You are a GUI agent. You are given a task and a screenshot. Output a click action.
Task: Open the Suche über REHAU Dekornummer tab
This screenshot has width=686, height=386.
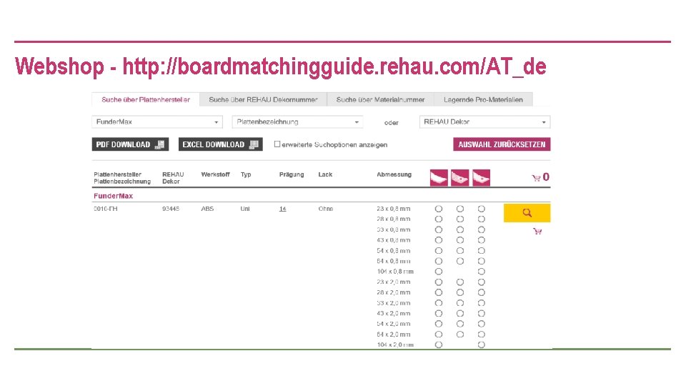(263, 99)
